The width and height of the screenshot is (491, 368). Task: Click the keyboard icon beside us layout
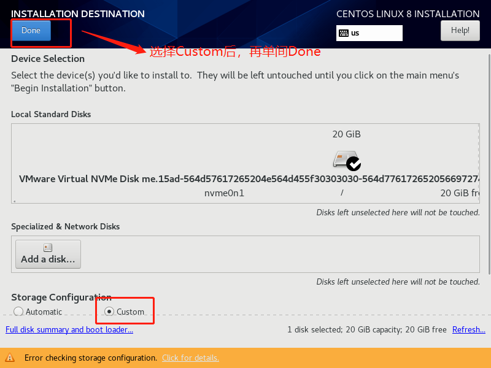click(344, 33)
